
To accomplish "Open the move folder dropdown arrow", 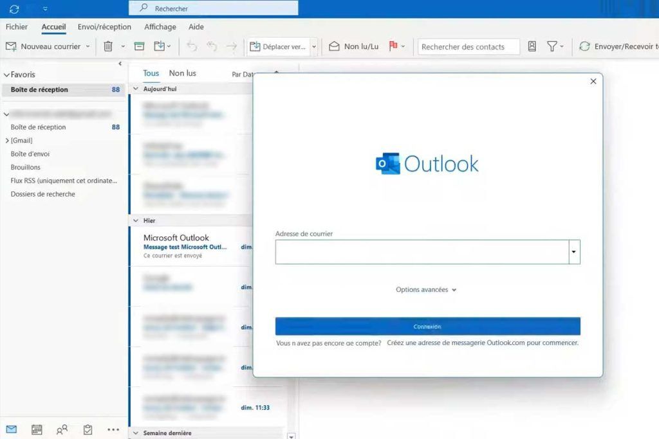I will tap(169, 46).
